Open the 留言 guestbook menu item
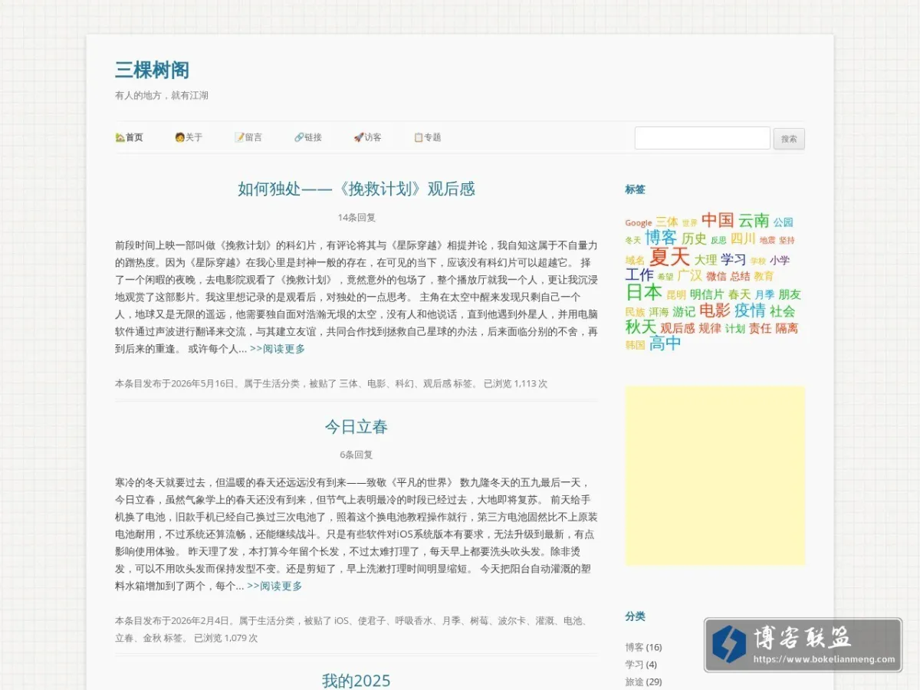The width and height of the screenshot is (920, 690). (x=248, y=137)
